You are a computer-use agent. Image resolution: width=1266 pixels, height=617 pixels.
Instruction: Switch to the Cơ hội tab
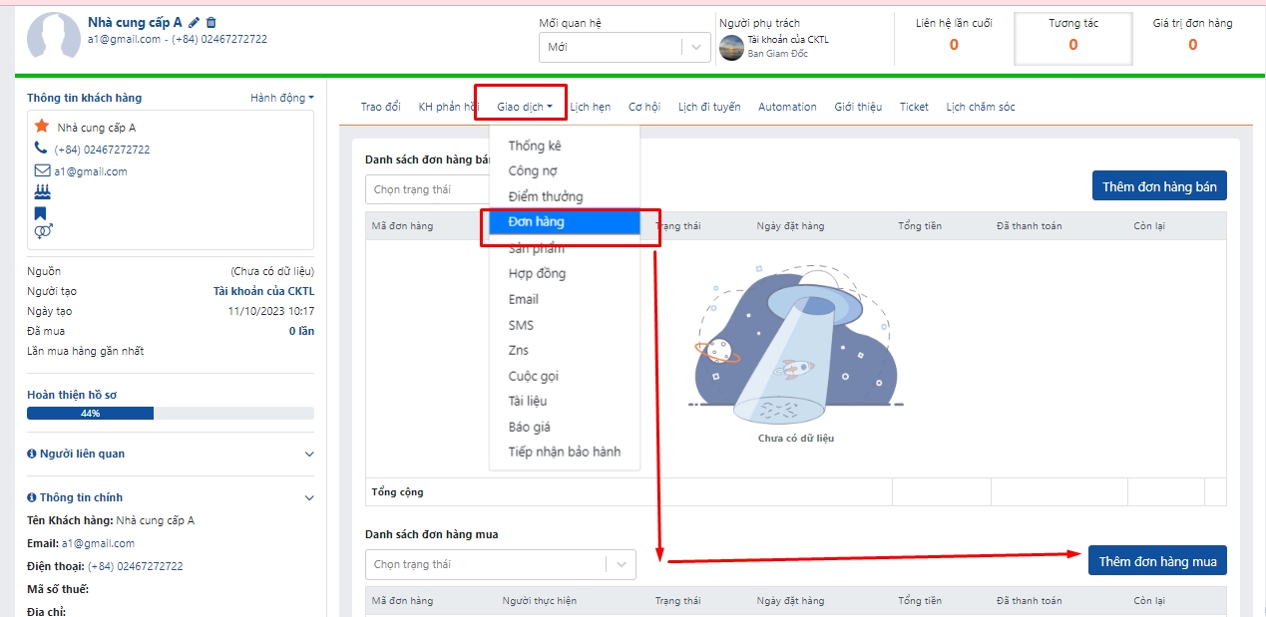643,107
